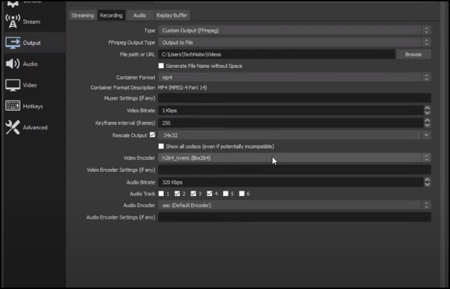Disable Audio Track 2 checkbox
This screenshot has width=450, height=289.
point(177,194)
